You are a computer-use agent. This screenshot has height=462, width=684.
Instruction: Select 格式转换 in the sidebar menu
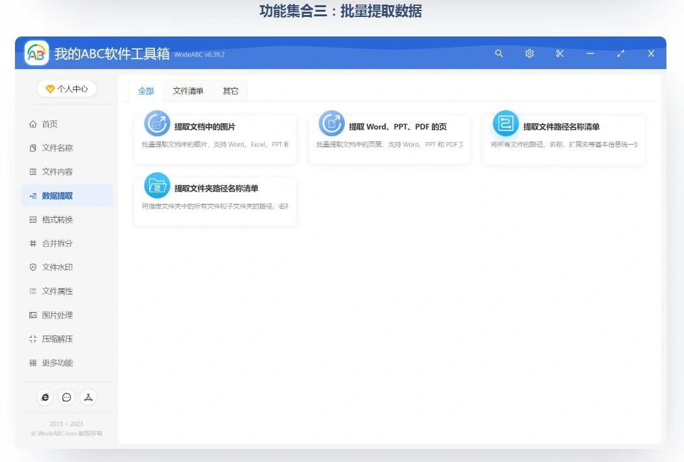tap(59, 219)
